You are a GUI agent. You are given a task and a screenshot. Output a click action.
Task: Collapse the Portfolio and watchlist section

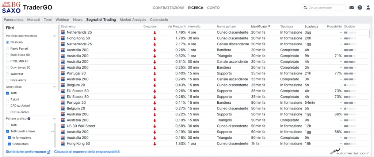54,36
